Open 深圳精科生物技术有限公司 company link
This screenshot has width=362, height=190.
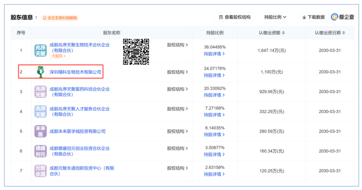[75, 72]
